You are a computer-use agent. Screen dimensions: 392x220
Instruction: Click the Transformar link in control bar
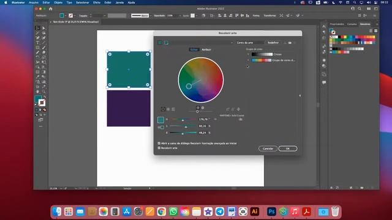point(269,16)
